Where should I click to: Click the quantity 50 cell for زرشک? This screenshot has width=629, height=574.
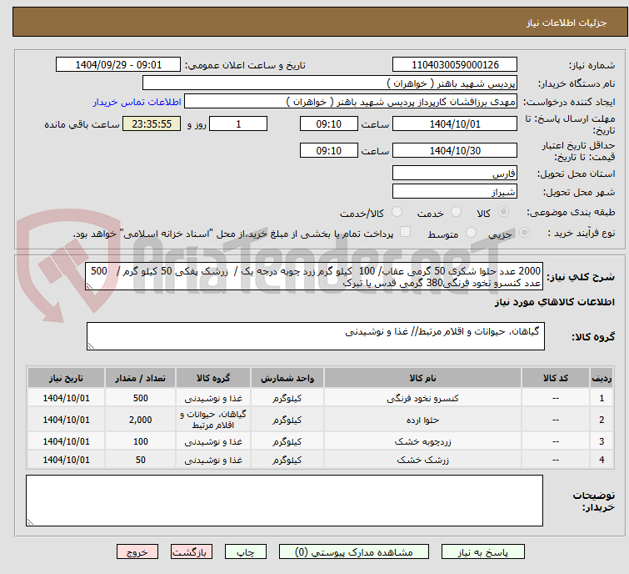point(141,460)
